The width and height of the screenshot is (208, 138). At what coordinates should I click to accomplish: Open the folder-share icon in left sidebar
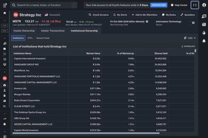pos(5,59)
